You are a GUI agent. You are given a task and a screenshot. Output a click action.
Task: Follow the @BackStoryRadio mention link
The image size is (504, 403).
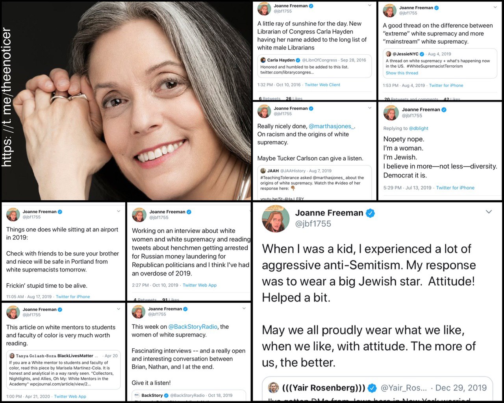pyautogui.click(x=193, y=327)
